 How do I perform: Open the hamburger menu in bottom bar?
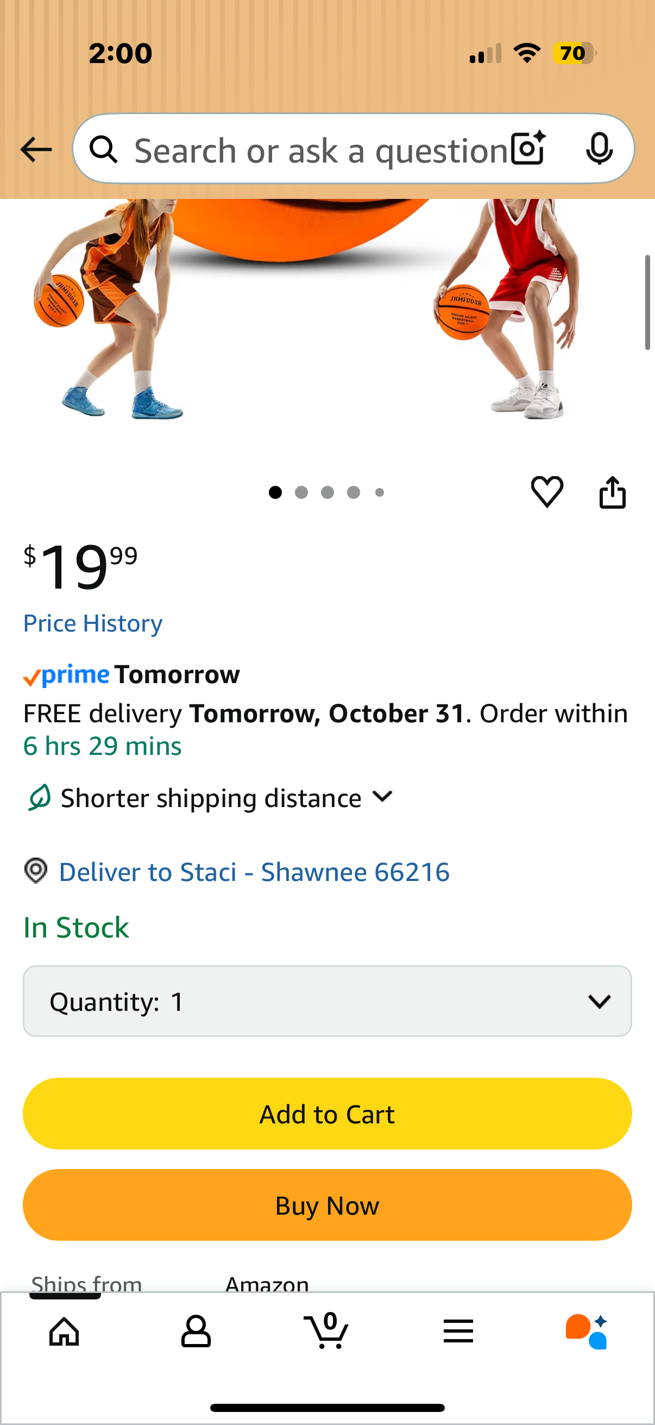pos(458,1331)
